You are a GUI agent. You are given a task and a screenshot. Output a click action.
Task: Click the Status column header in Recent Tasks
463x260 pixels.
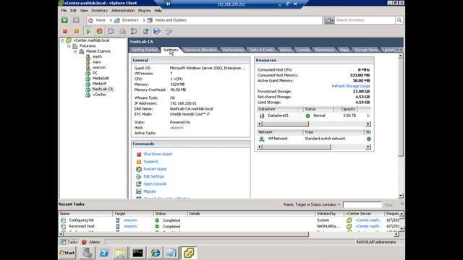pos(170,214)
